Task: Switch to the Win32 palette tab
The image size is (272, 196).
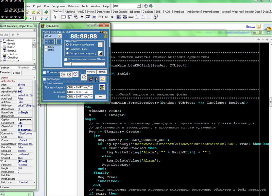Action: click(81, 12)
